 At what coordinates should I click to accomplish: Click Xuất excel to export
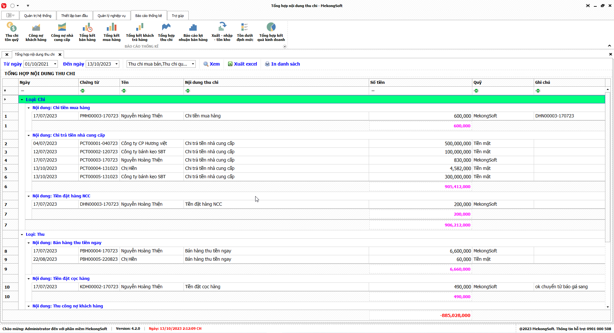[x=242, y=64]
